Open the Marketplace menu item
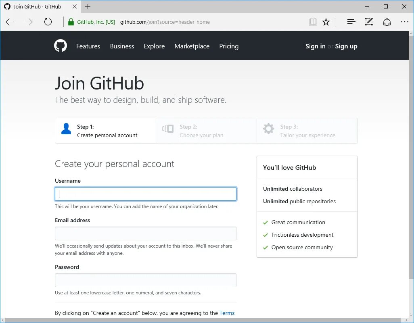 (x=192, y=46)
